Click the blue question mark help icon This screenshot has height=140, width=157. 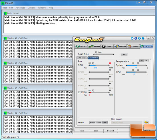pos(139,38)
